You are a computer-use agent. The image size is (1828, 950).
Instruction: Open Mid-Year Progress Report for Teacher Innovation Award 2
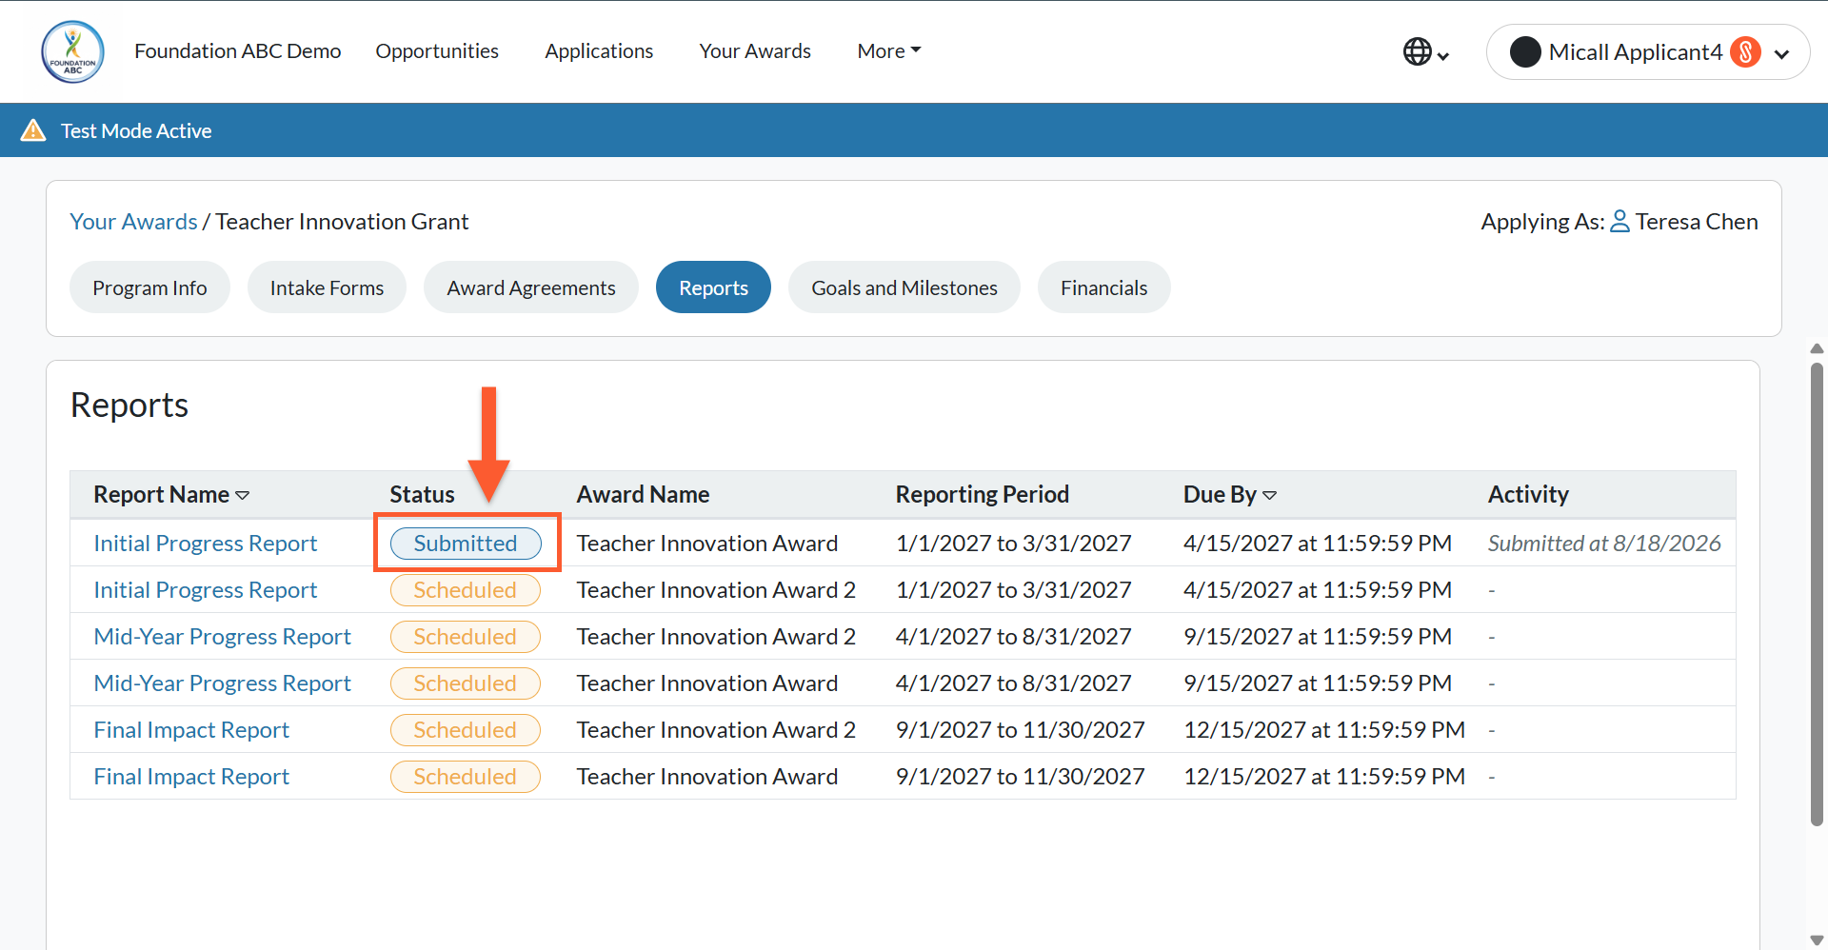click(x=222, y=637)
